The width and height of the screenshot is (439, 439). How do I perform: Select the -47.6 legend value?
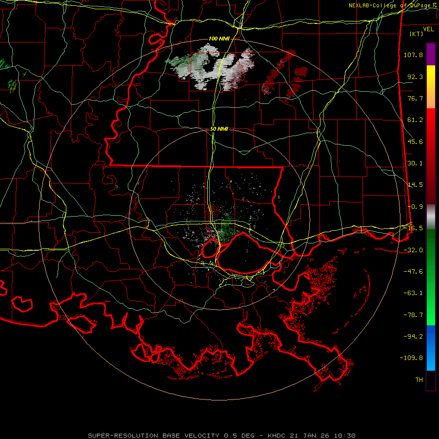point(413,272)
